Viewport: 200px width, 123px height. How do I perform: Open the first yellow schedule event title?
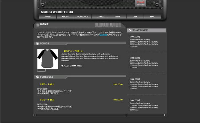(x=47, y=84)
